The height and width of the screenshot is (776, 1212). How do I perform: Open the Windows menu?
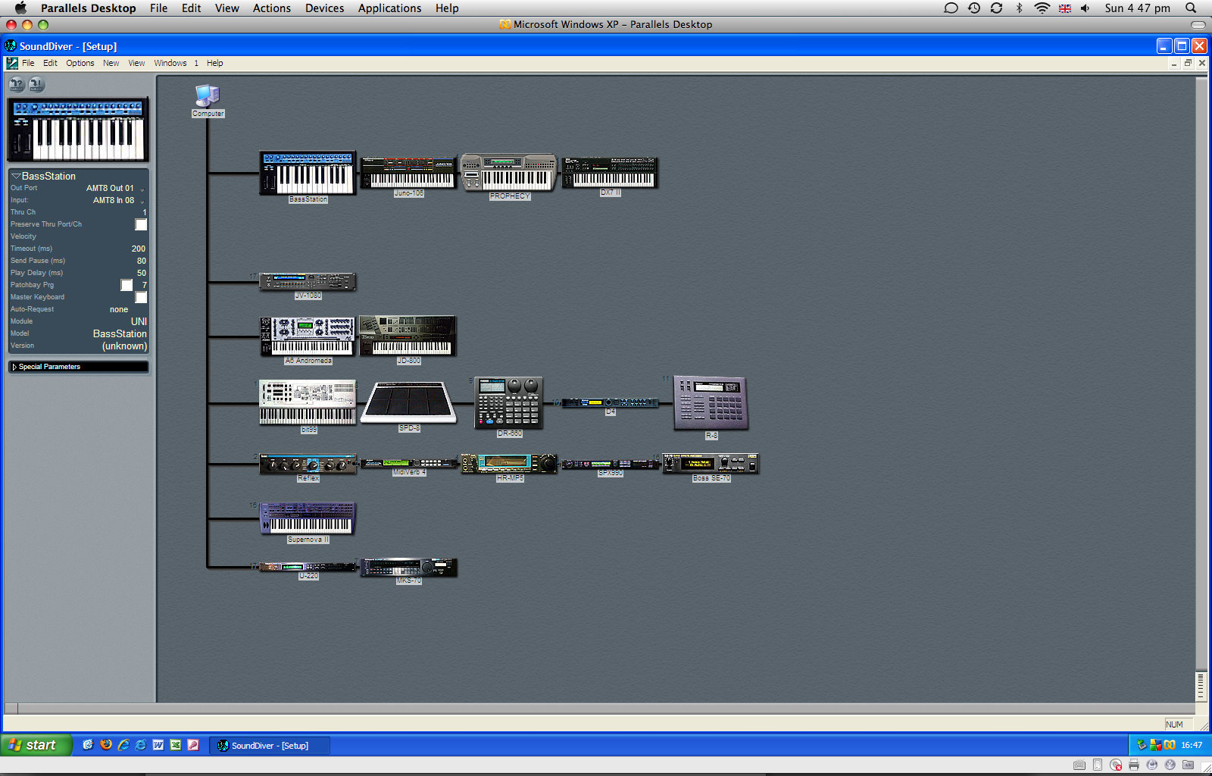click(x=170, y=63)
